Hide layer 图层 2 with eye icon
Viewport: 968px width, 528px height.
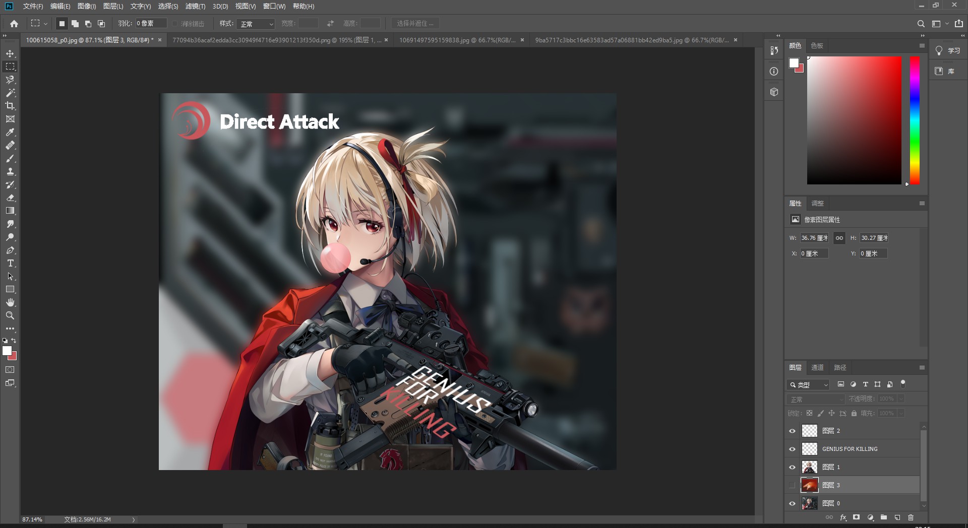click(x=792, y=431)
